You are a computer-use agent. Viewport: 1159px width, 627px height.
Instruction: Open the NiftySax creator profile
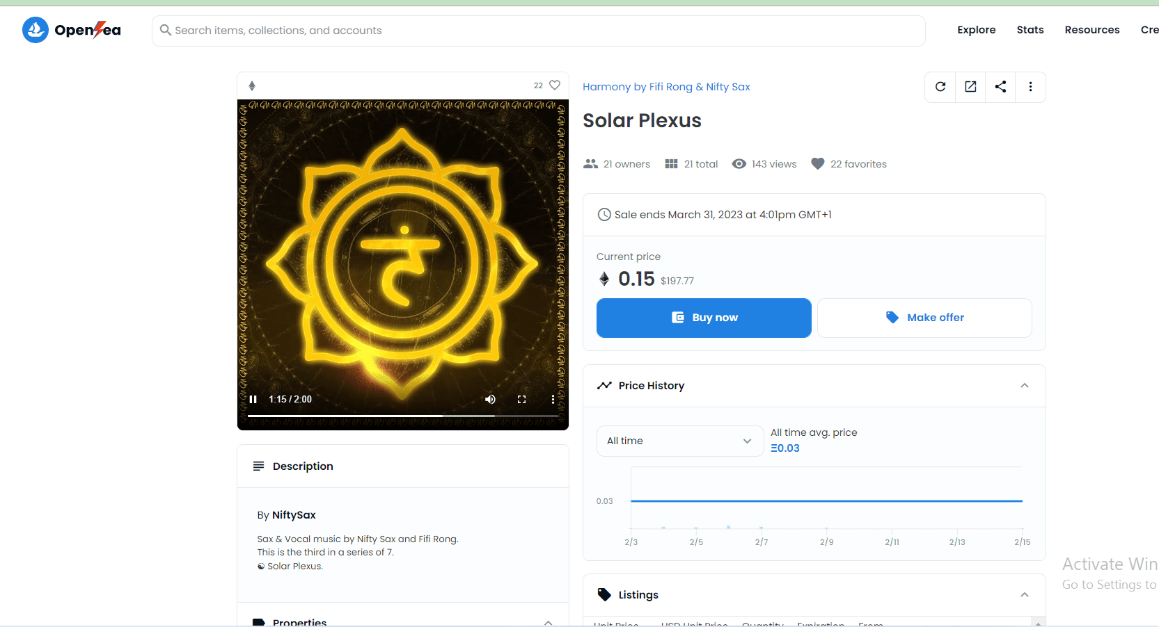[294, 515]
